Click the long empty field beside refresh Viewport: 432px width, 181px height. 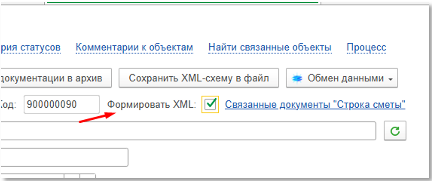point(187,131)
